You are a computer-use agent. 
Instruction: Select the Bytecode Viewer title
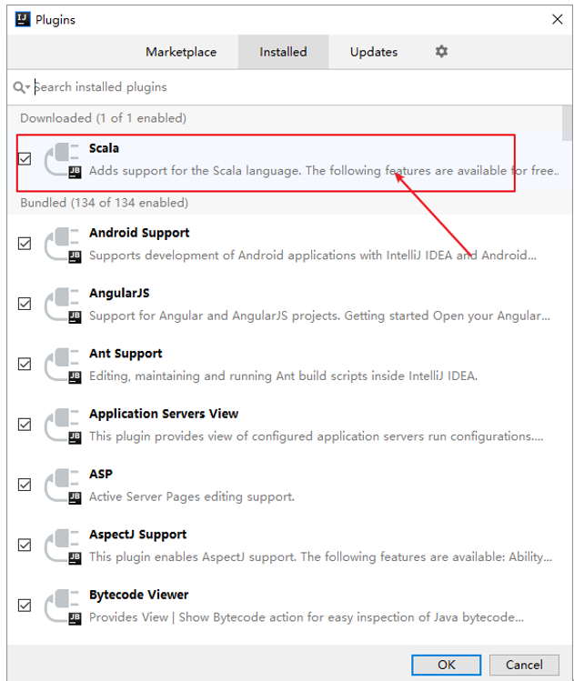139,595
